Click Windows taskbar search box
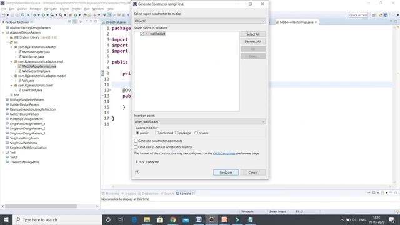Image resolution: width=400 pixels, height=225 pixels. (x=57, y=219)
